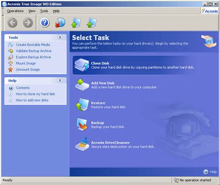This screenshot has height=185, width=220.
Task: Click the Unmount Image link
Action: (x=28, y=70)
